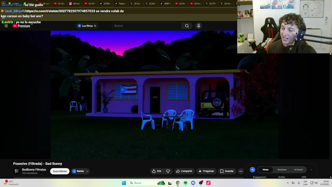Screen dimensions: 332x187
Task: Expand the Remix dropdown arrow
Action: [x=87, y=171]
